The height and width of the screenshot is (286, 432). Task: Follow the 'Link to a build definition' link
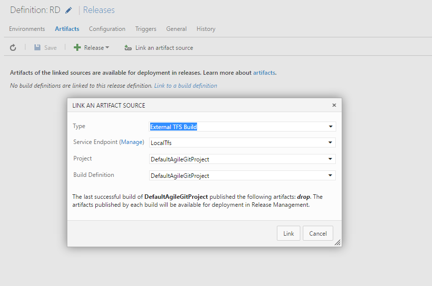(186, 86)
